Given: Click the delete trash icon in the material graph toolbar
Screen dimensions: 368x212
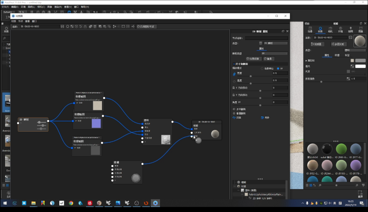Looking at the screenshot, I should [x=95, y=27].
